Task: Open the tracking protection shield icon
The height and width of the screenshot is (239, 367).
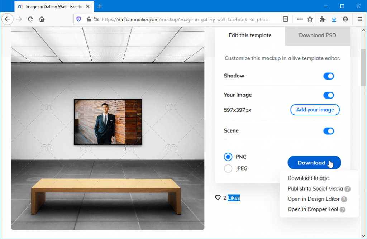Action: point(78,19)
